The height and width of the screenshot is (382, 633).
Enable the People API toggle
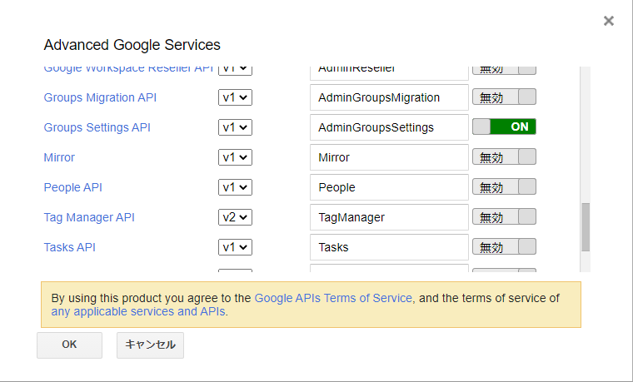[x=504, y=186]
